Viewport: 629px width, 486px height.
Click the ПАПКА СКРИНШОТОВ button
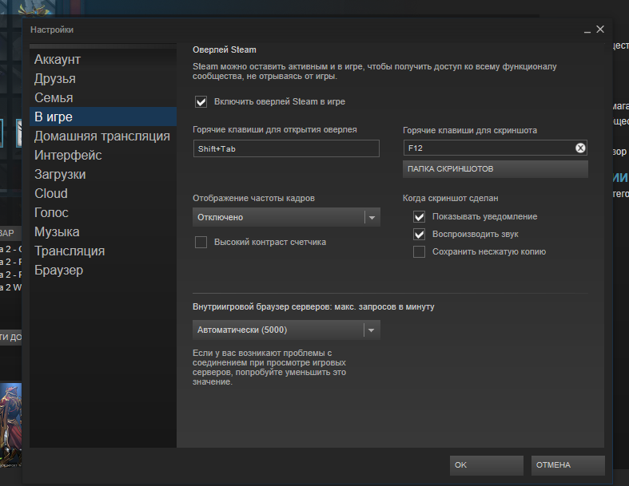496,169
